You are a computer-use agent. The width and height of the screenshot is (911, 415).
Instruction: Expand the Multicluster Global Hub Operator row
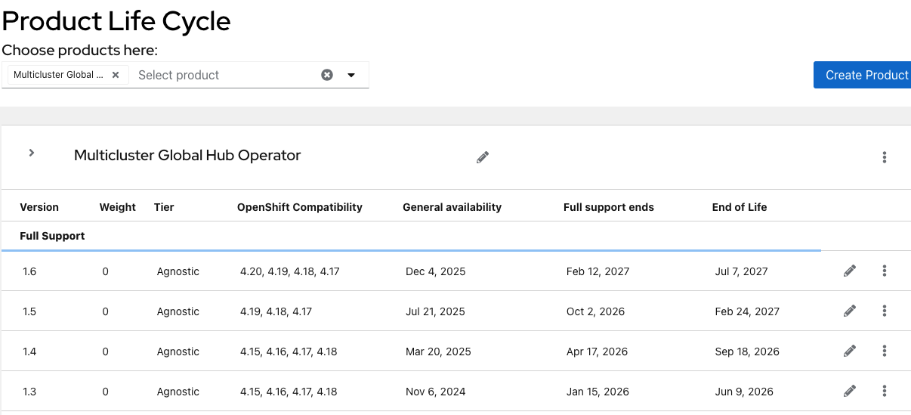pyautogui.click(x=32, y=153)
